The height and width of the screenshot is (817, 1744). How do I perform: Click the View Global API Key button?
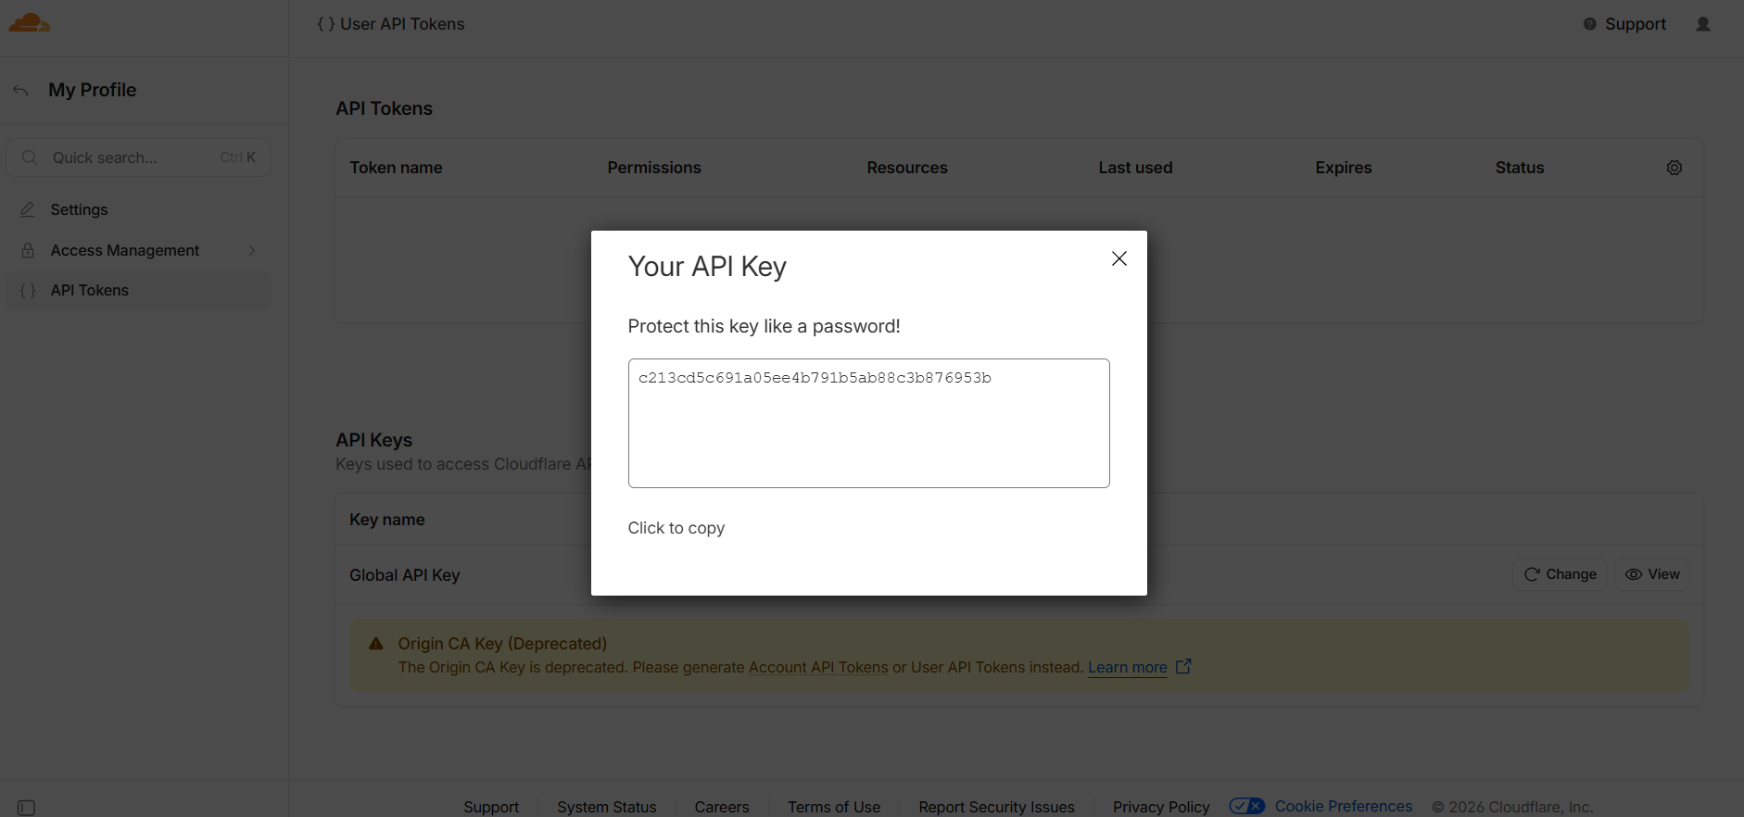(1652, 574)
